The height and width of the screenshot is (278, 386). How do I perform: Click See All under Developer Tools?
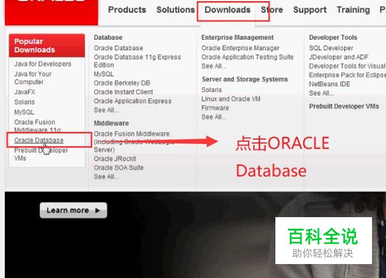[321, 93]
